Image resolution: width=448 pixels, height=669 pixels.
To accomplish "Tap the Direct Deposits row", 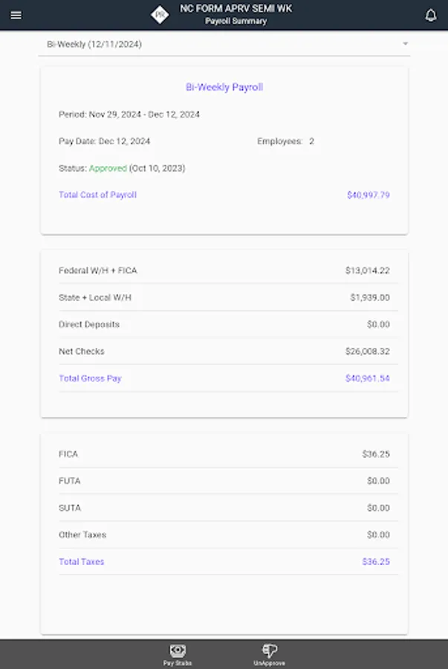I will pyautogui.click(x=224, y=324).
